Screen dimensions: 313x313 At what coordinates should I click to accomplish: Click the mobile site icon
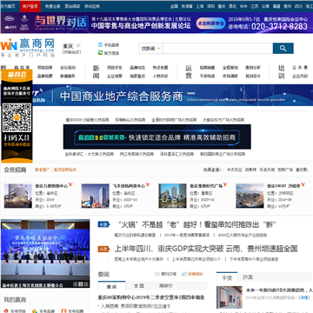(100, 44)
